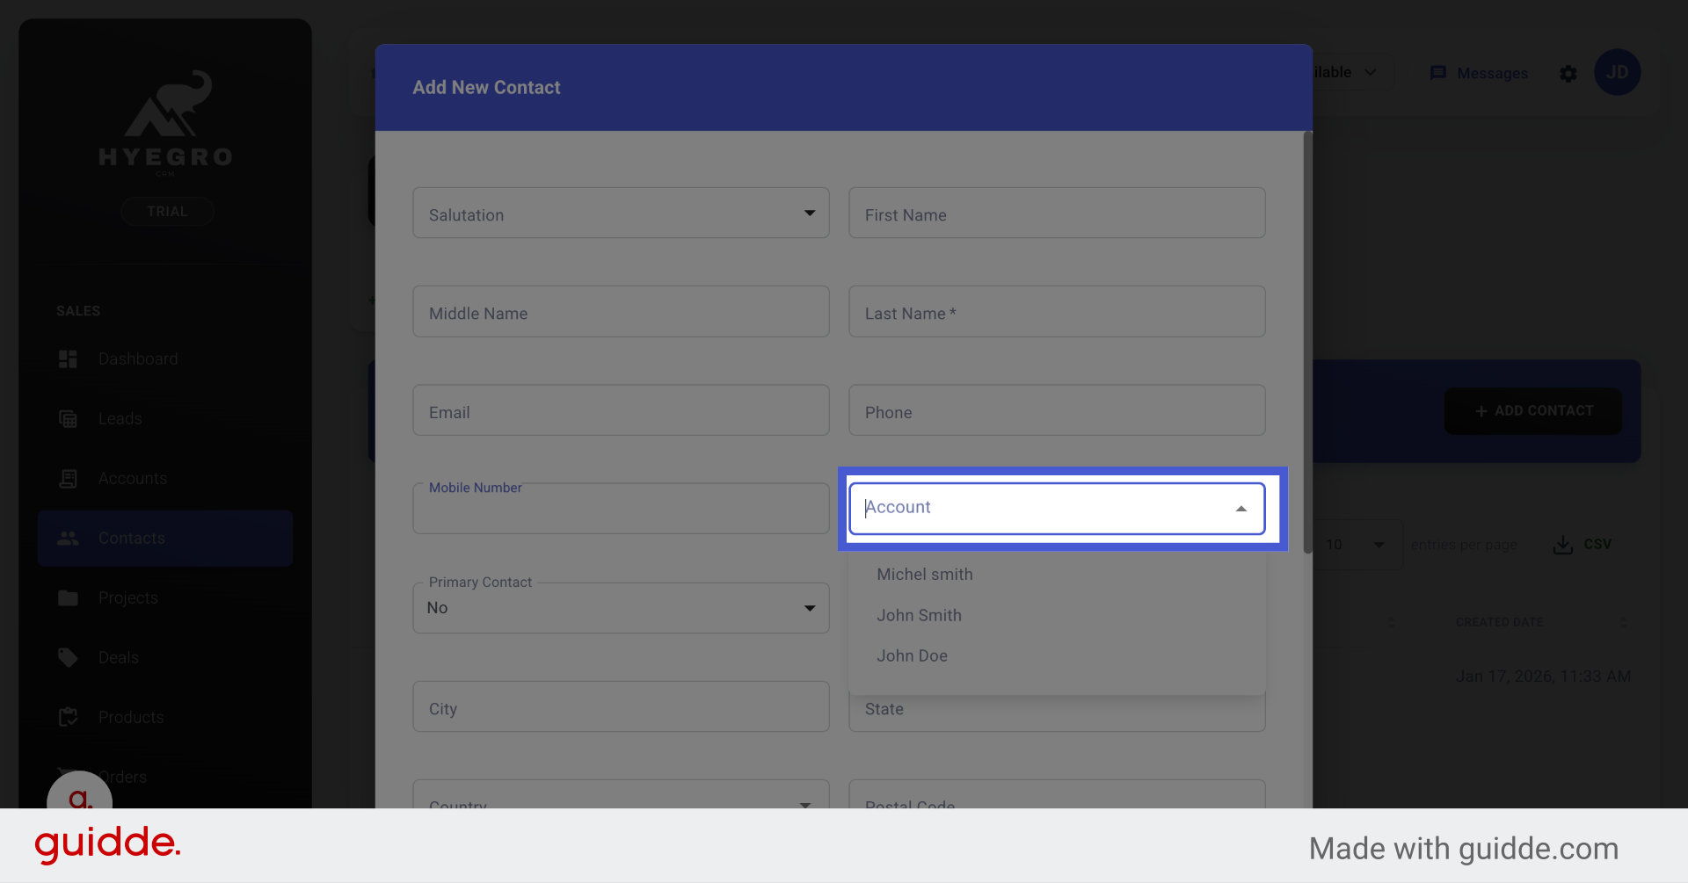Expand the Primary Contact dropdown
This screenshot has width=1688, height=883.
pos(808,607)
